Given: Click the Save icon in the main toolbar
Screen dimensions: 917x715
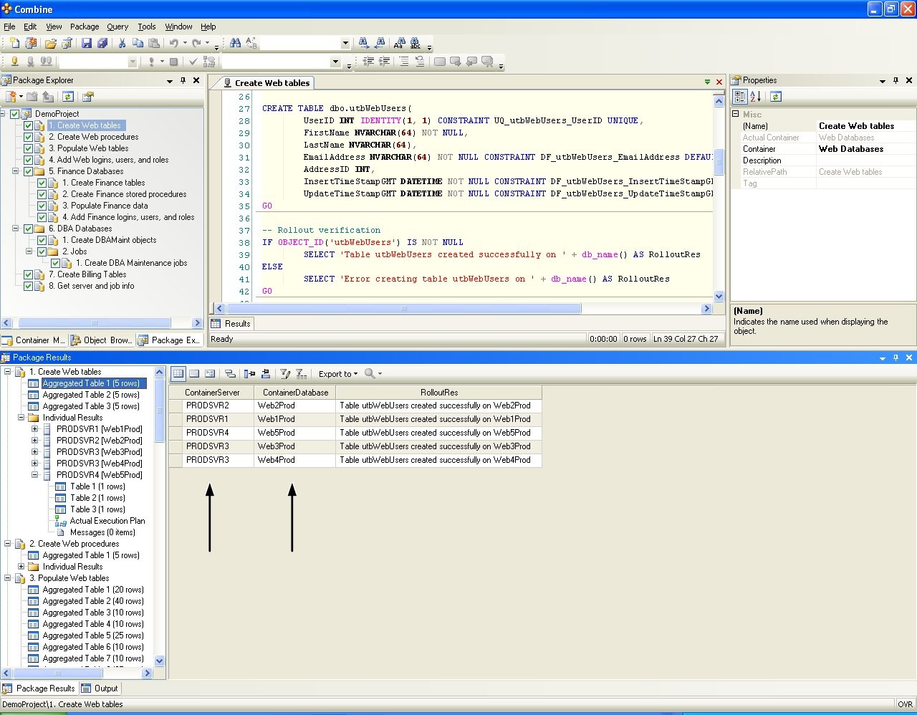Looking at the screenshot, I should (87, 44).
